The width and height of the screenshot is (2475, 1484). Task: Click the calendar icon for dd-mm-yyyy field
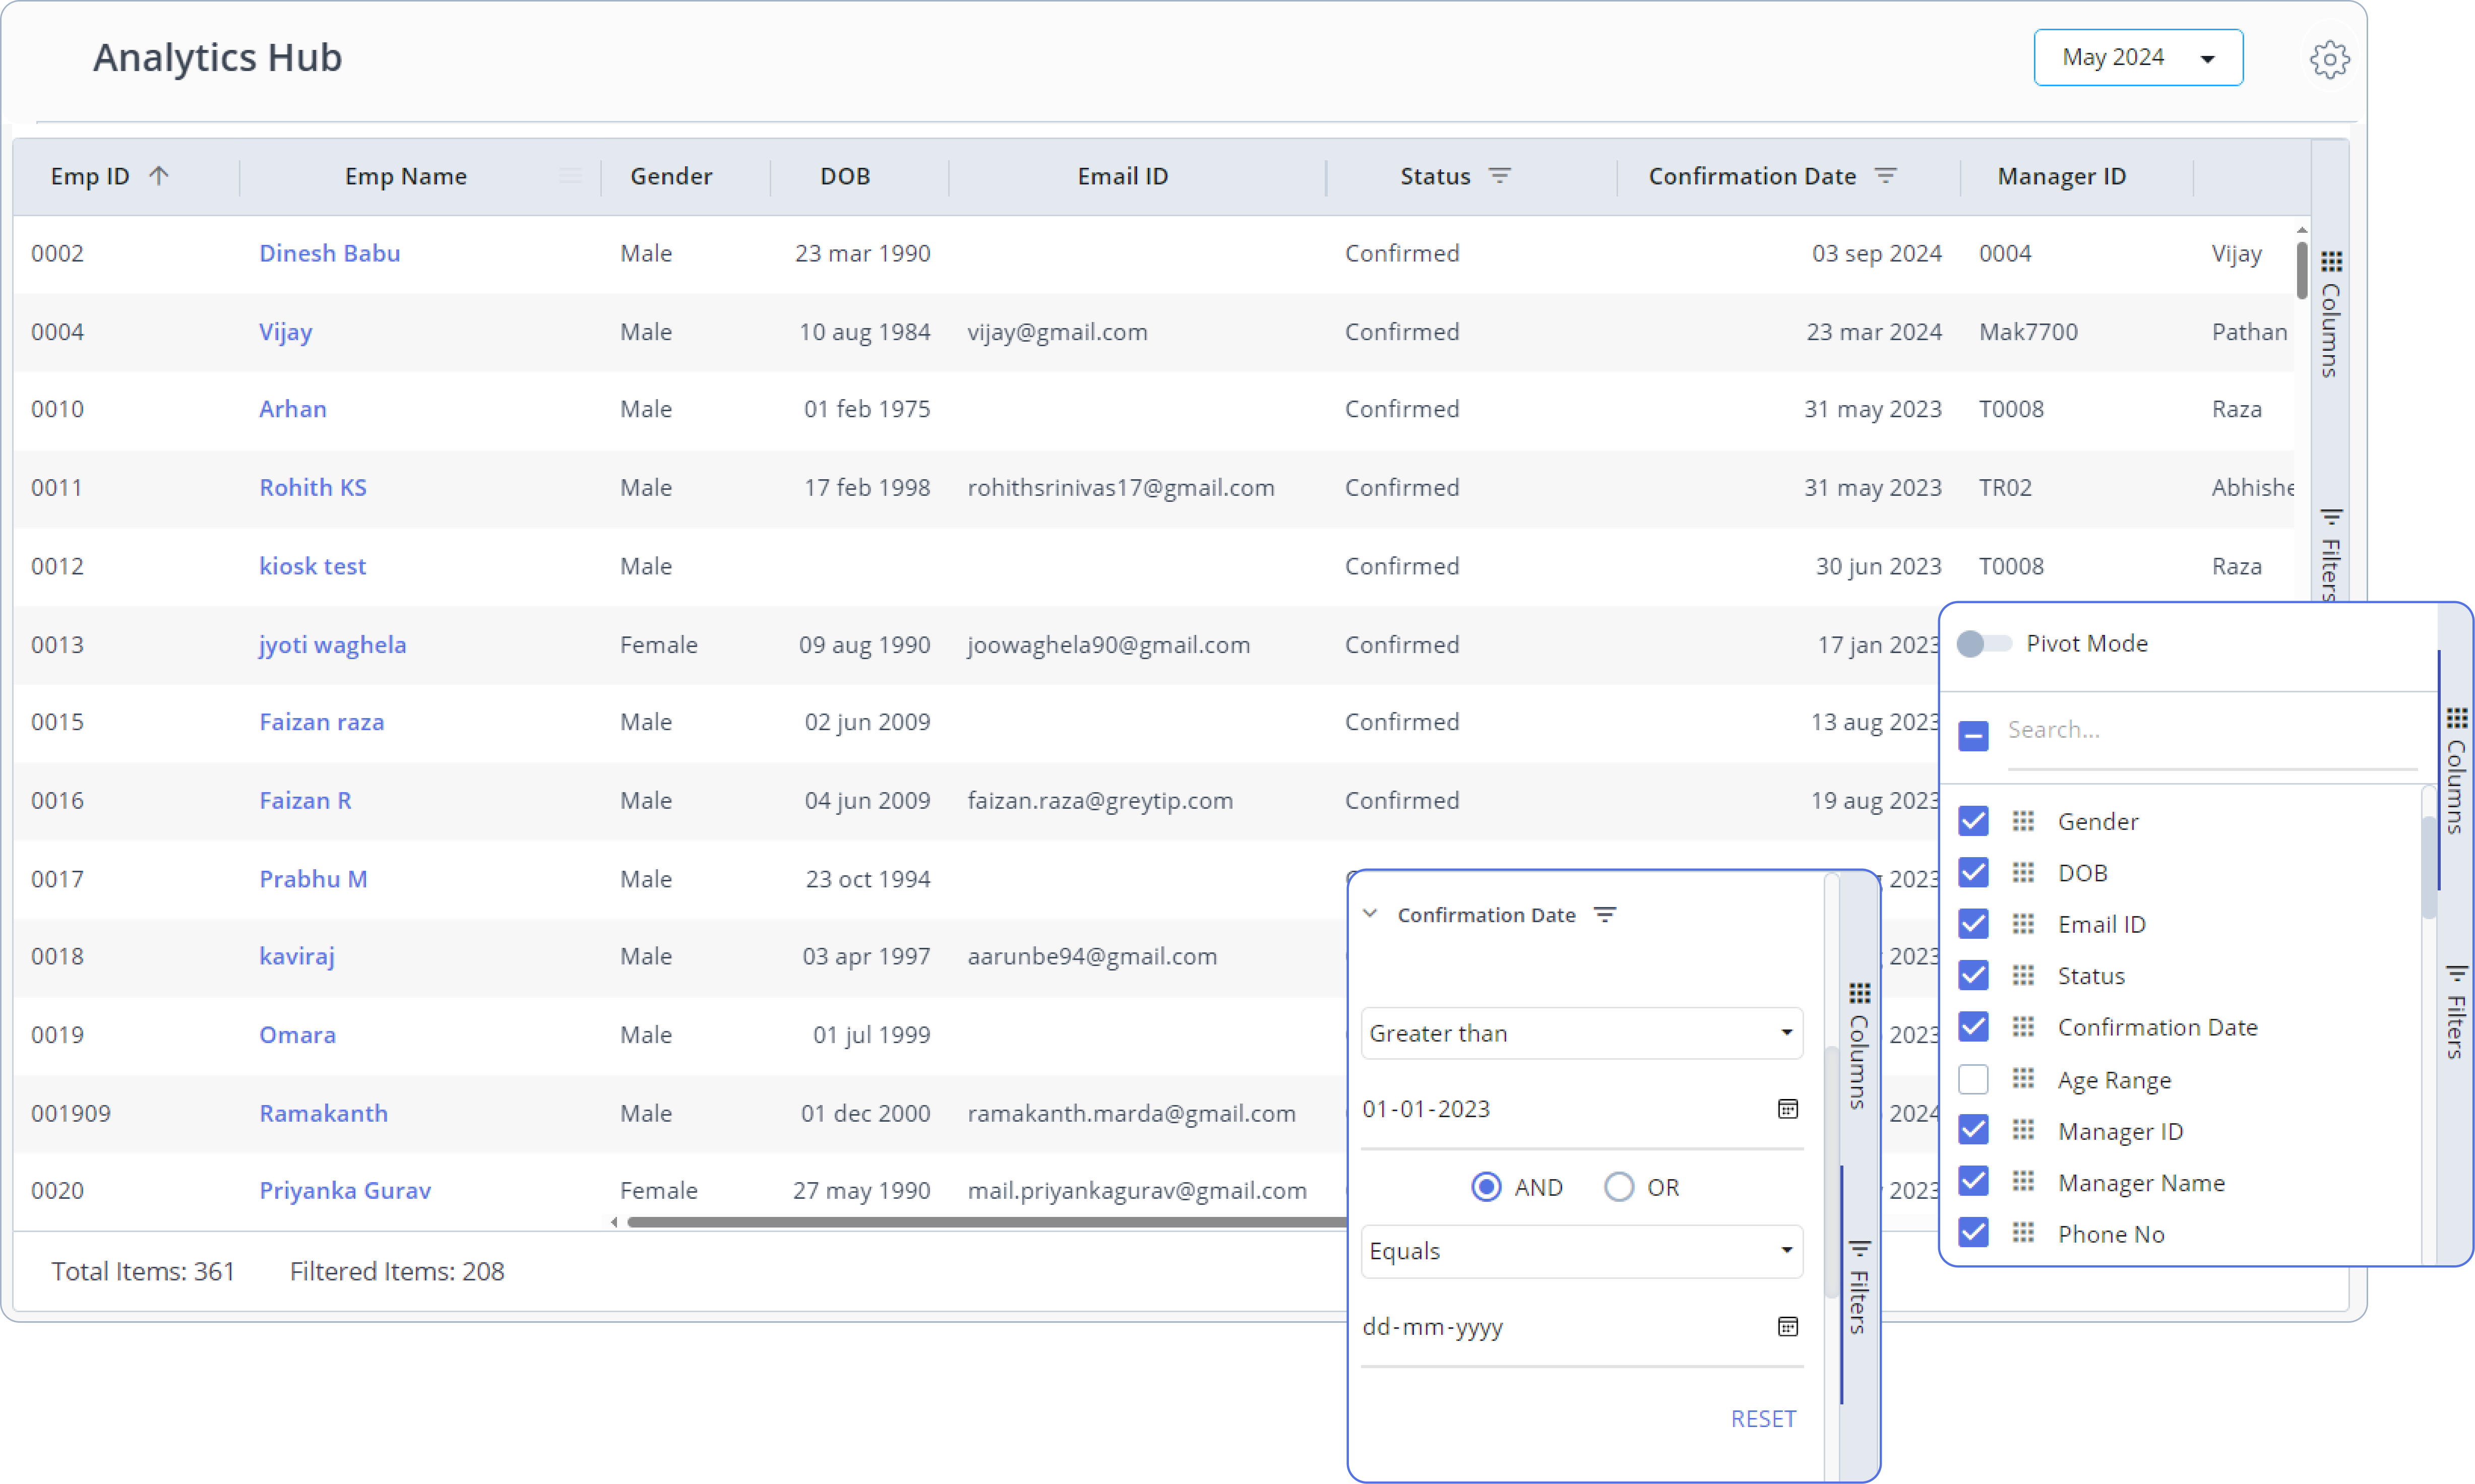click(1788, 1326)
